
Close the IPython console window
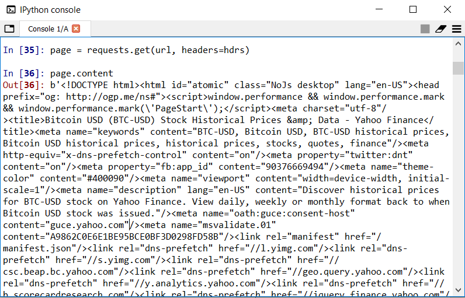pos(447,9)
